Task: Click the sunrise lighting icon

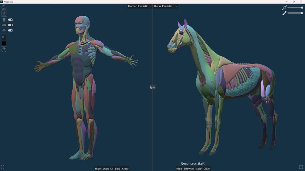Action: (4, 25)
